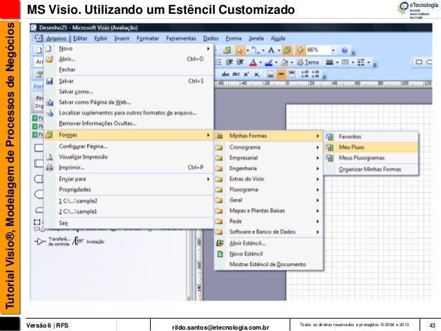Open the line color dropdown arrow
441x331 pixels.
click(276, 63)
